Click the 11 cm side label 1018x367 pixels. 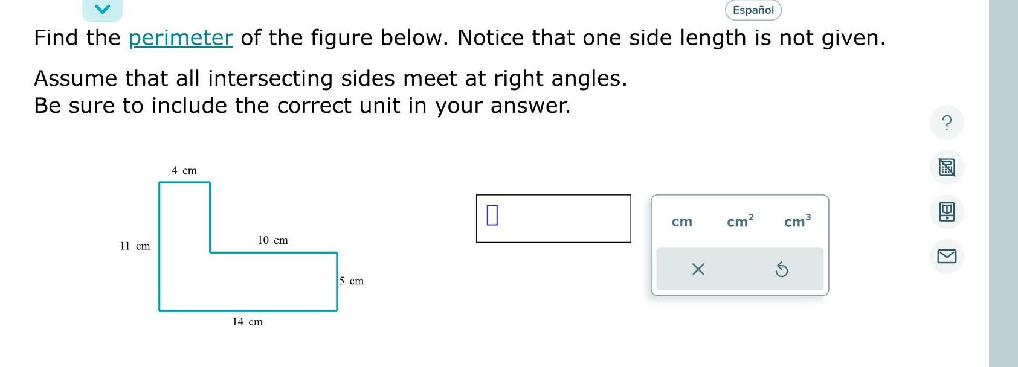134,246
